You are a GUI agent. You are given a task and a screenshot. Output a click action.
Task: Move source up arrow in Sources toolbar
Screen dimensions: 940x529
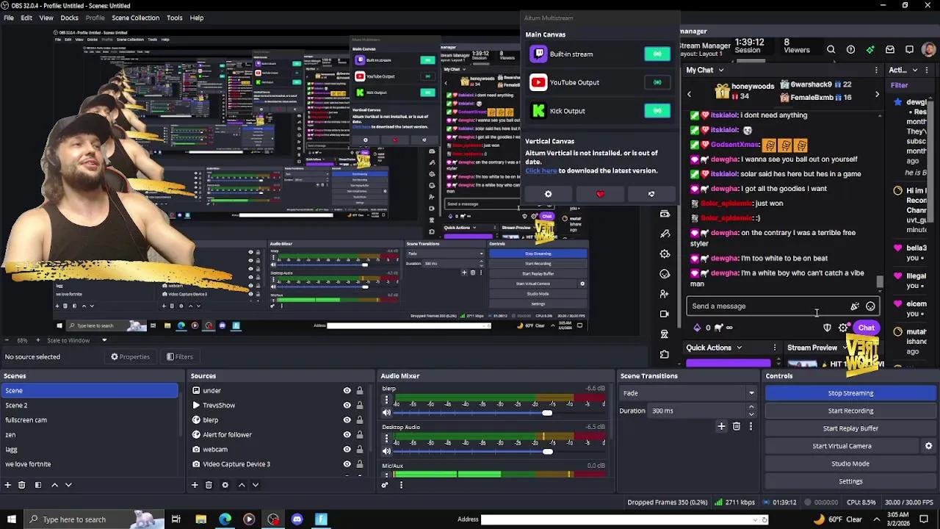(241, 485)
